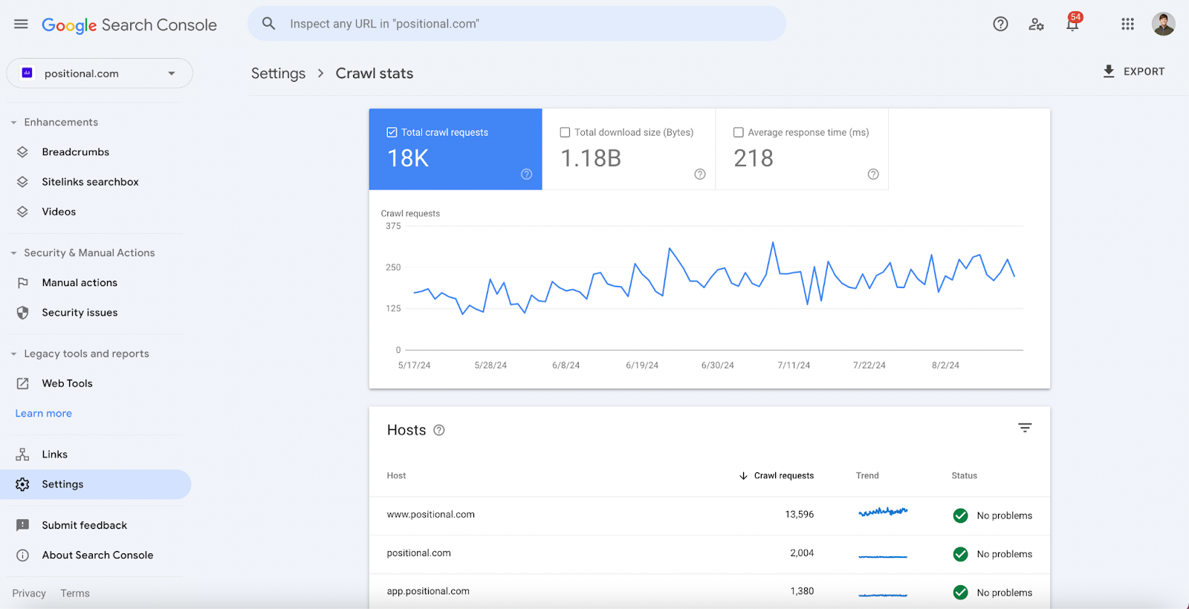
Task: Check Total download size (Bytes) checkbox
Action: (565, 132)
